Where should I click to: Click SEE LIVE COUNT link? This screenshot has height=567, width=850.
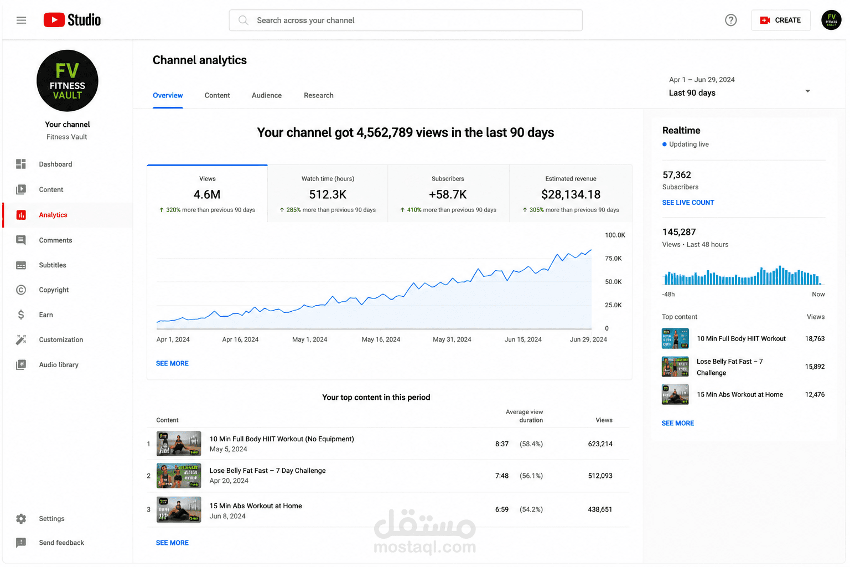click(x=688, y=203)
